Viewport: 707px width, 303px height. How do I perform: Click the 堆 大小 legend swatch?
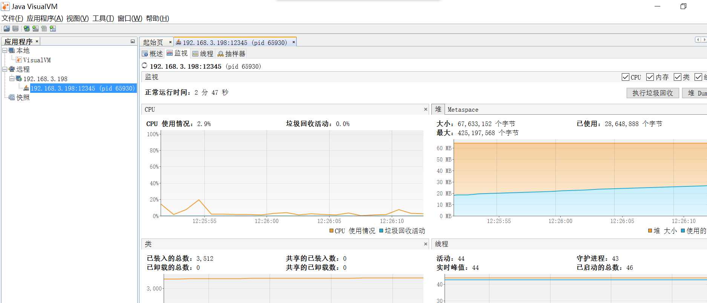pos(650,231)
